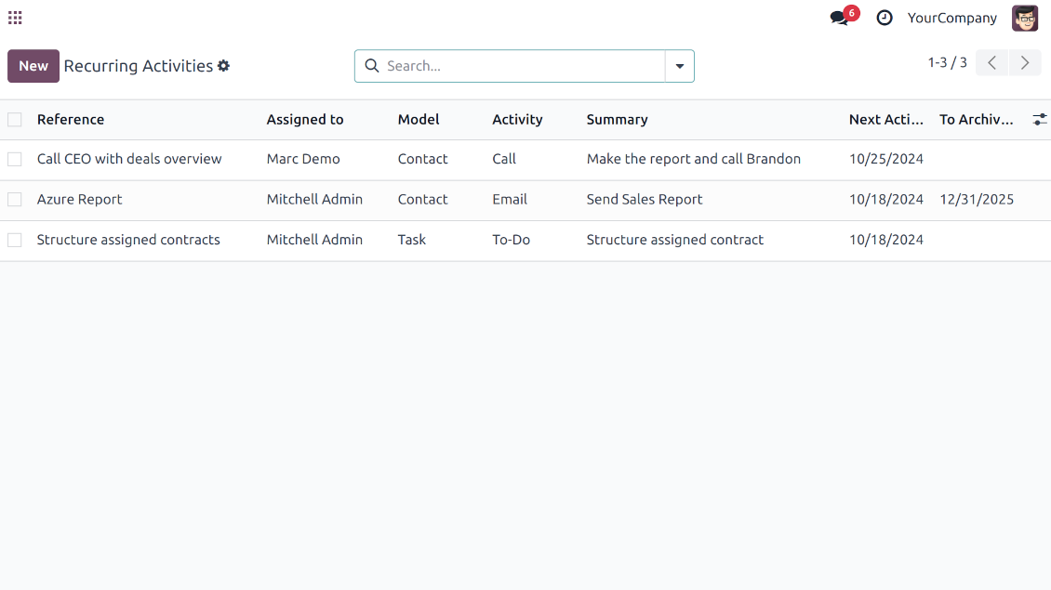Open the optional columns adjust icon
1051x590 pixels.
[x=1040, y=119]
